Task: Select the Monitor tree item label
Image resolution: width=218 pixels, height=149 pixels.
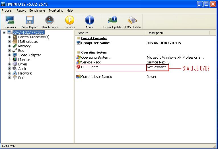Action: pyautogui.click(x=24, y=59)
